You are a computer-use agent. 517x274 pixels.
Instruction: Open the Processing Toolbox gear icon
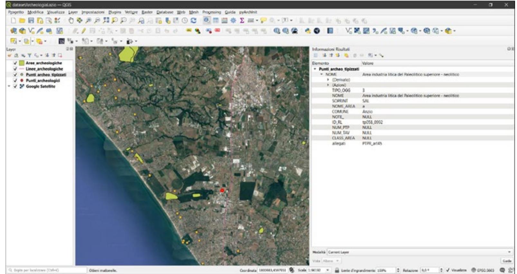[x=233, y=21]
